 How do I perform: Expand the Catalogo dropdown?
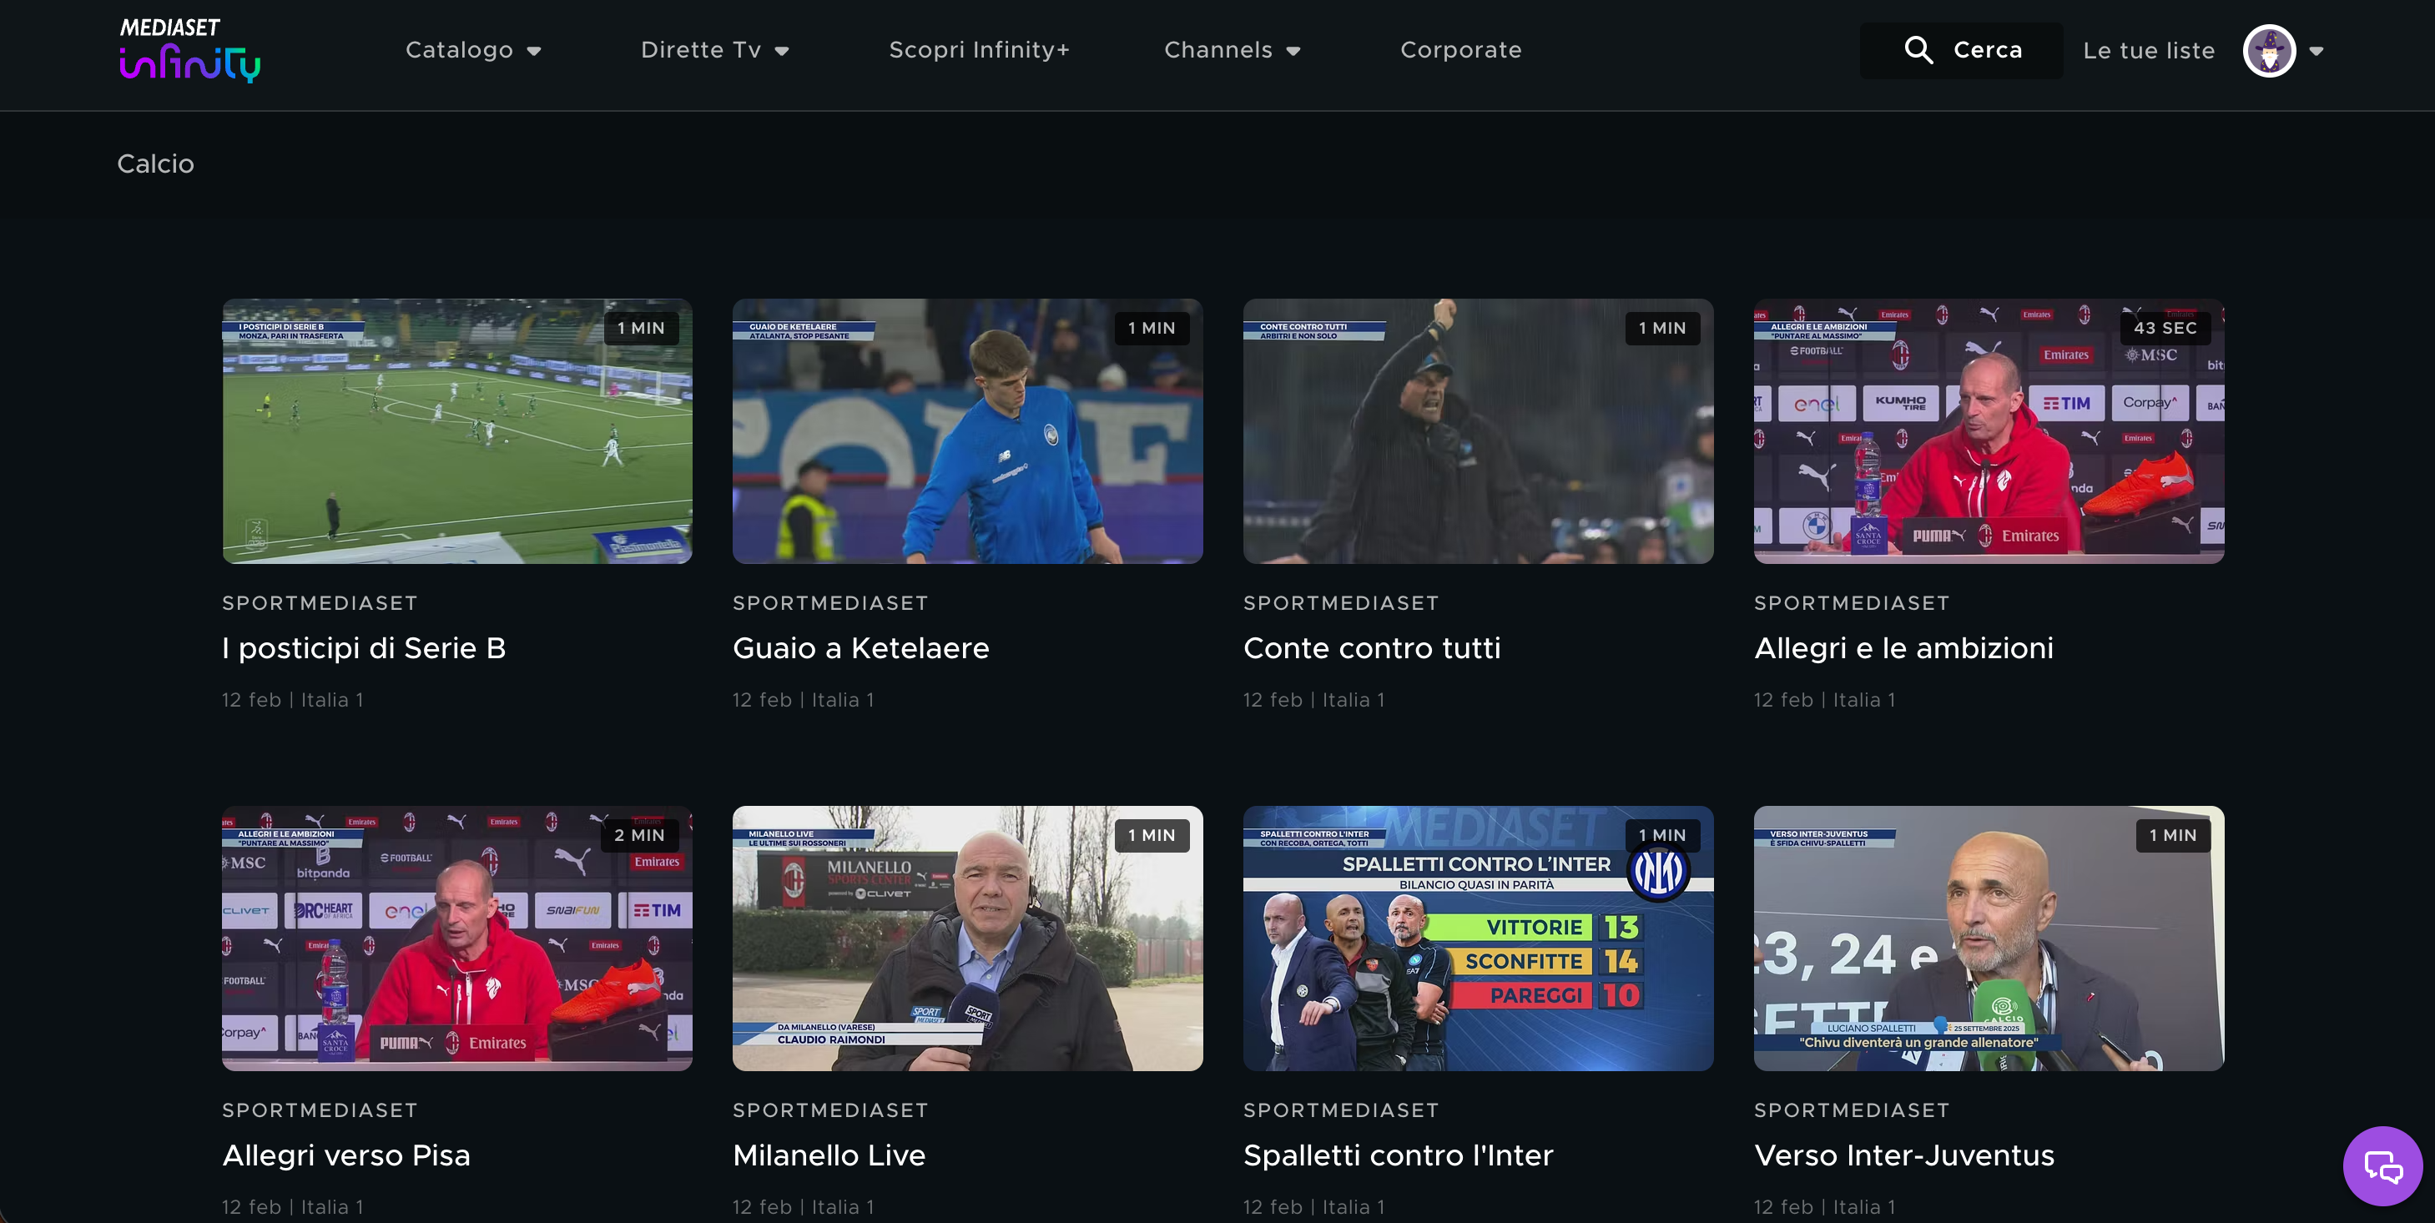[x=472, y=49]
